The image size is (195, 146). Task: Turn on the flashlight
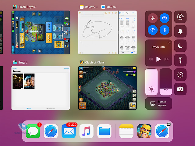pyautogui.click(x=180, y=60)
